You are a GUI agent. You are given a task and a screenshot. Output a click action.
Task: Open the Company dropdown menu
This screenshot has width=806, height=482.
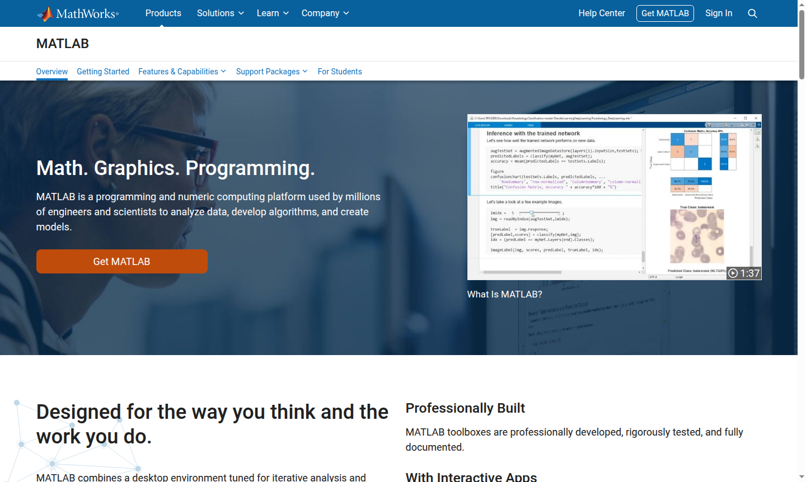coord(324,13)
